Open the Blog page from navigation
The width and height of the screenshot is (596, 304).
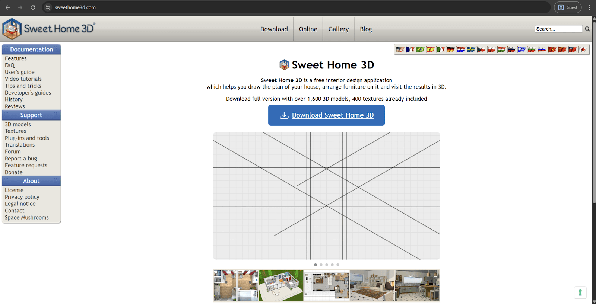(366, 29)
